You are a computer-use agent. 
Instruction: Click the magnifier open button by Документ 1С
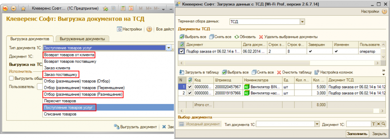[x=383, y=124]
